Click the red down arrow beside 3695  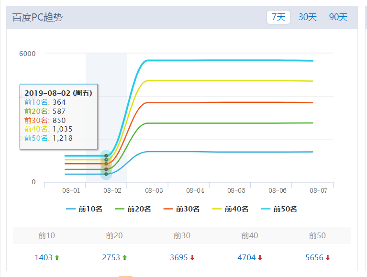192,258
